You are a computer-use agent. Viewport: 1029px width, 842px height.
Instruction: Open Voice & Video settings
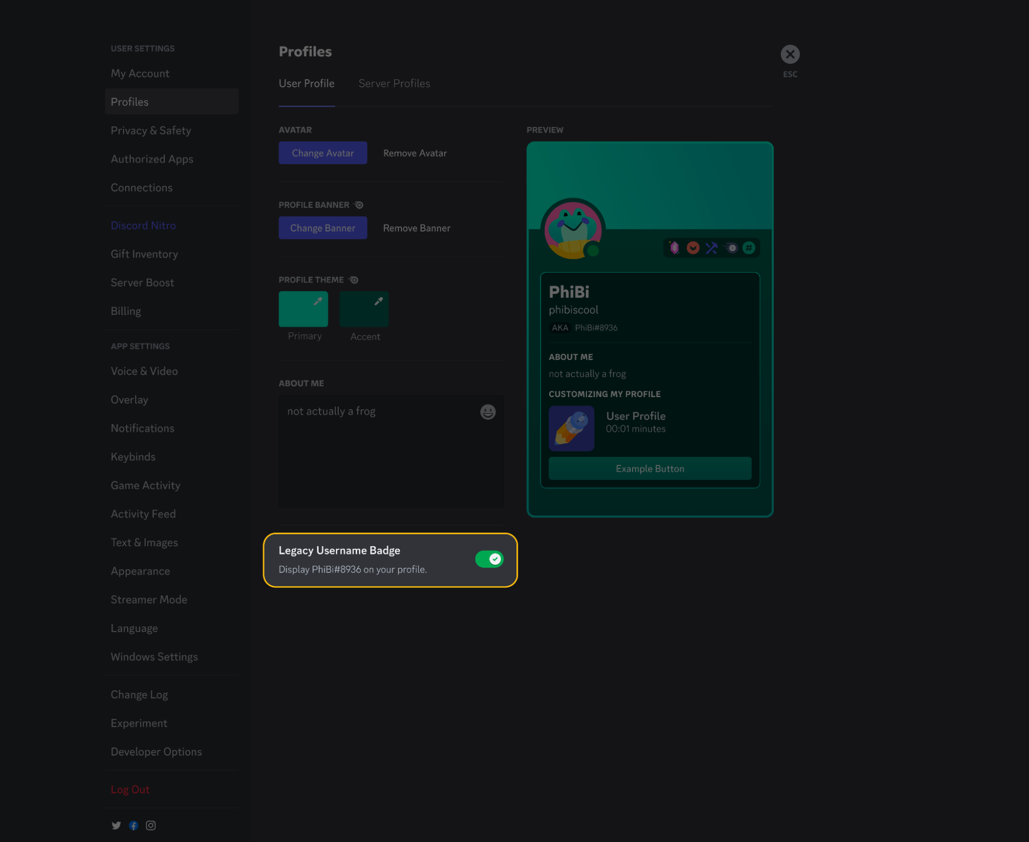[144, 371]
